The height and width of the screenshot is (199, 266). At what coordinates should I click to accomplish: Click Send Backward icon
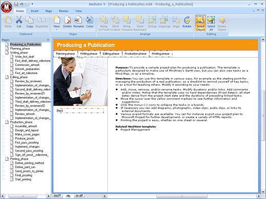(x=140, y=20)
